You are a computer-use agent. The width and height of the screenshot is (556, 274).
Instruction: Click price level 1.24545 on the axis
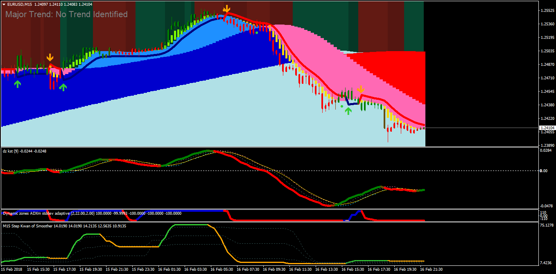point(547,91)
